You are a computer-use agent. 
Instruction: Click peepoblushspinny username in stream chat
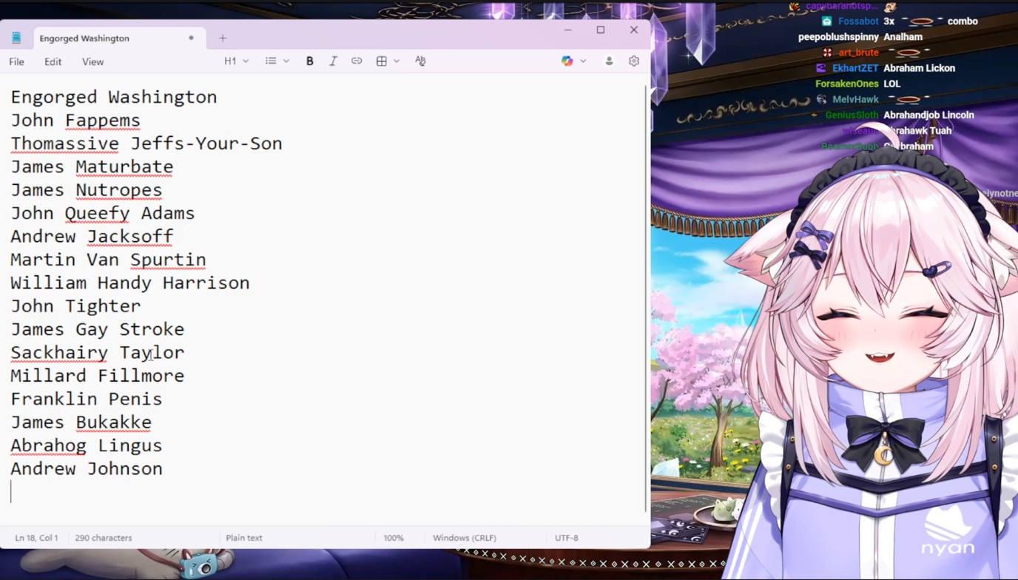[x=838, y=37]
